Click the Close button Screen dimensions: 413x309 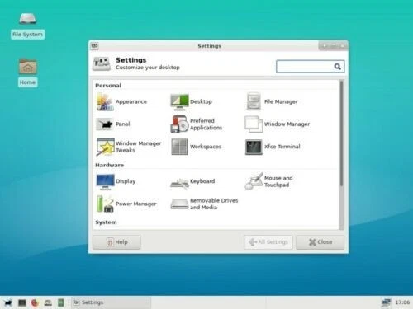pyautogui.click(x=320, y=242)
